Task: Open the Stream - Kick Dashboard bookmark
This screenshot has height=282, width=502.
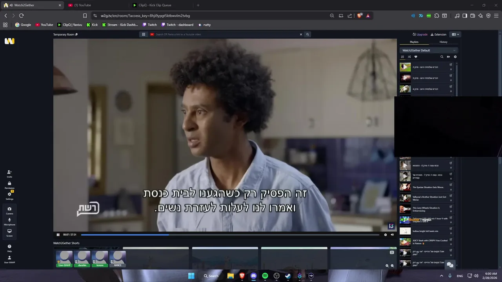Action: tap(120, 25)
